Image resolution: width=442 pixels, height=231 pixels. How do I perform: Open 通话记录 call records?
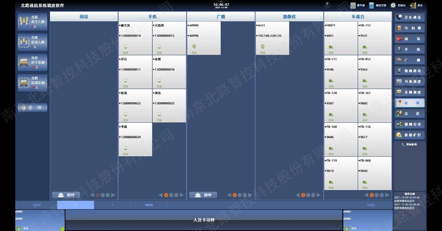tap(371, 6)
